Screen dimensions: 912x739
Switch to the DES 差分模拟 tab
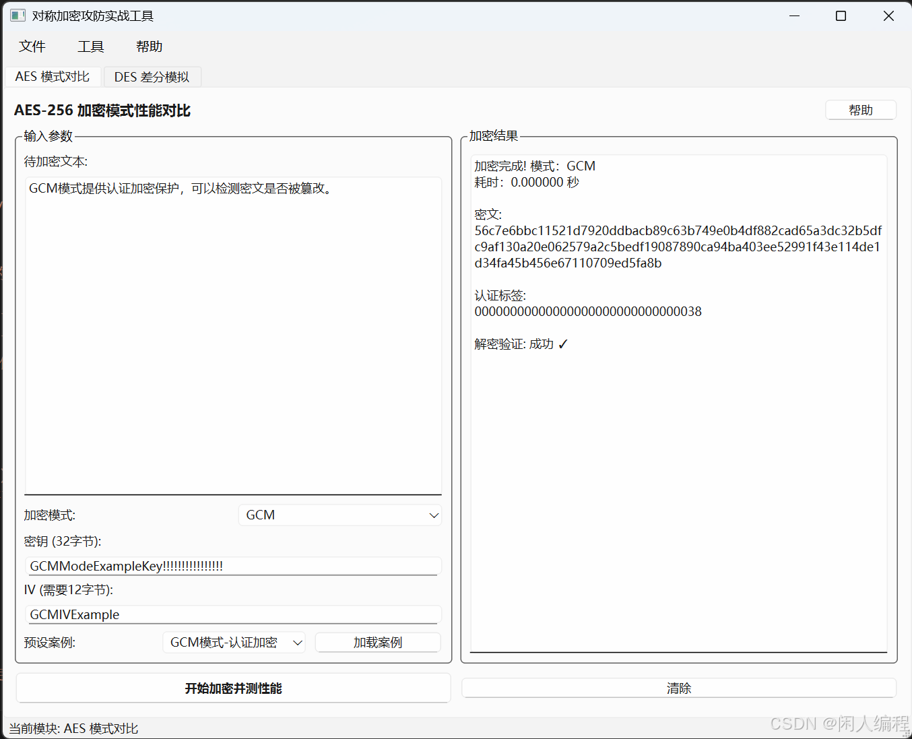(152, 77)
